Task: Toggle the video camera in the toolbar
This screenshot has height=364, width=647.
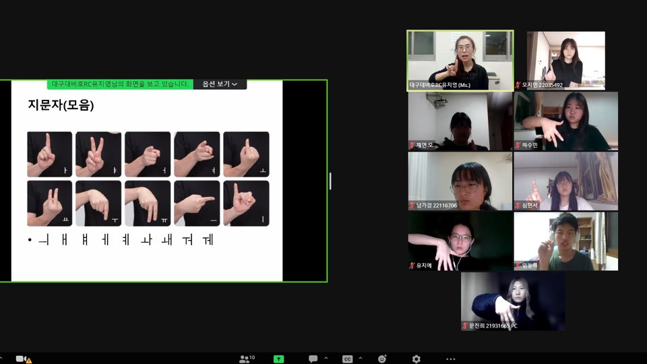Action: pos(21,359)
